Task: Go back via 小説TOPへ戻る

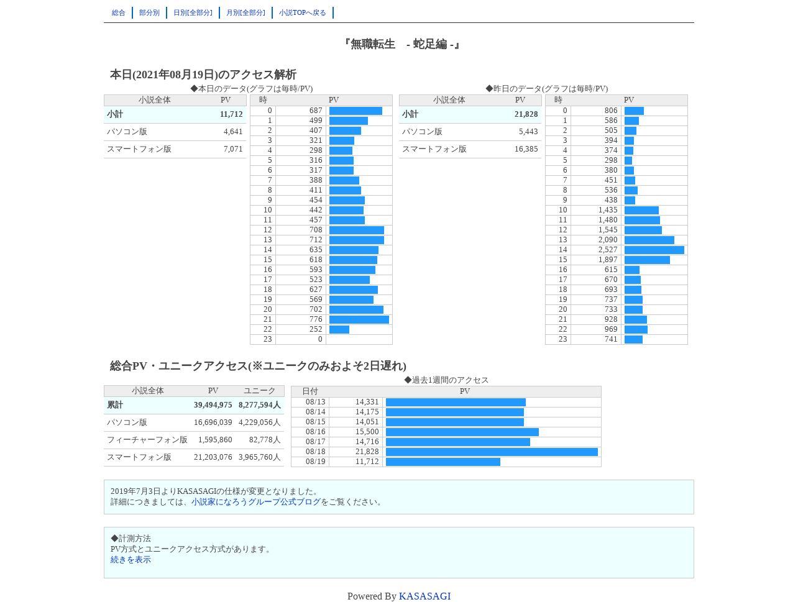Action: pyautogui.click(x=303, y=12)
